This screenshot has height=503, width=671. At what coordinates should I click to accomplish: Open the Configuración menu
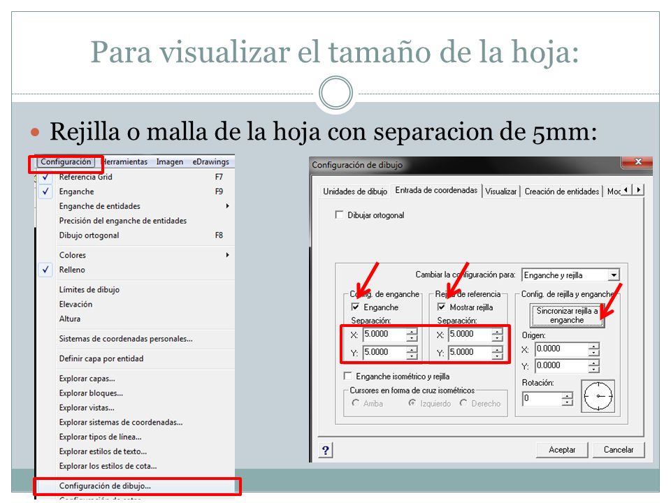pos(66,161)
